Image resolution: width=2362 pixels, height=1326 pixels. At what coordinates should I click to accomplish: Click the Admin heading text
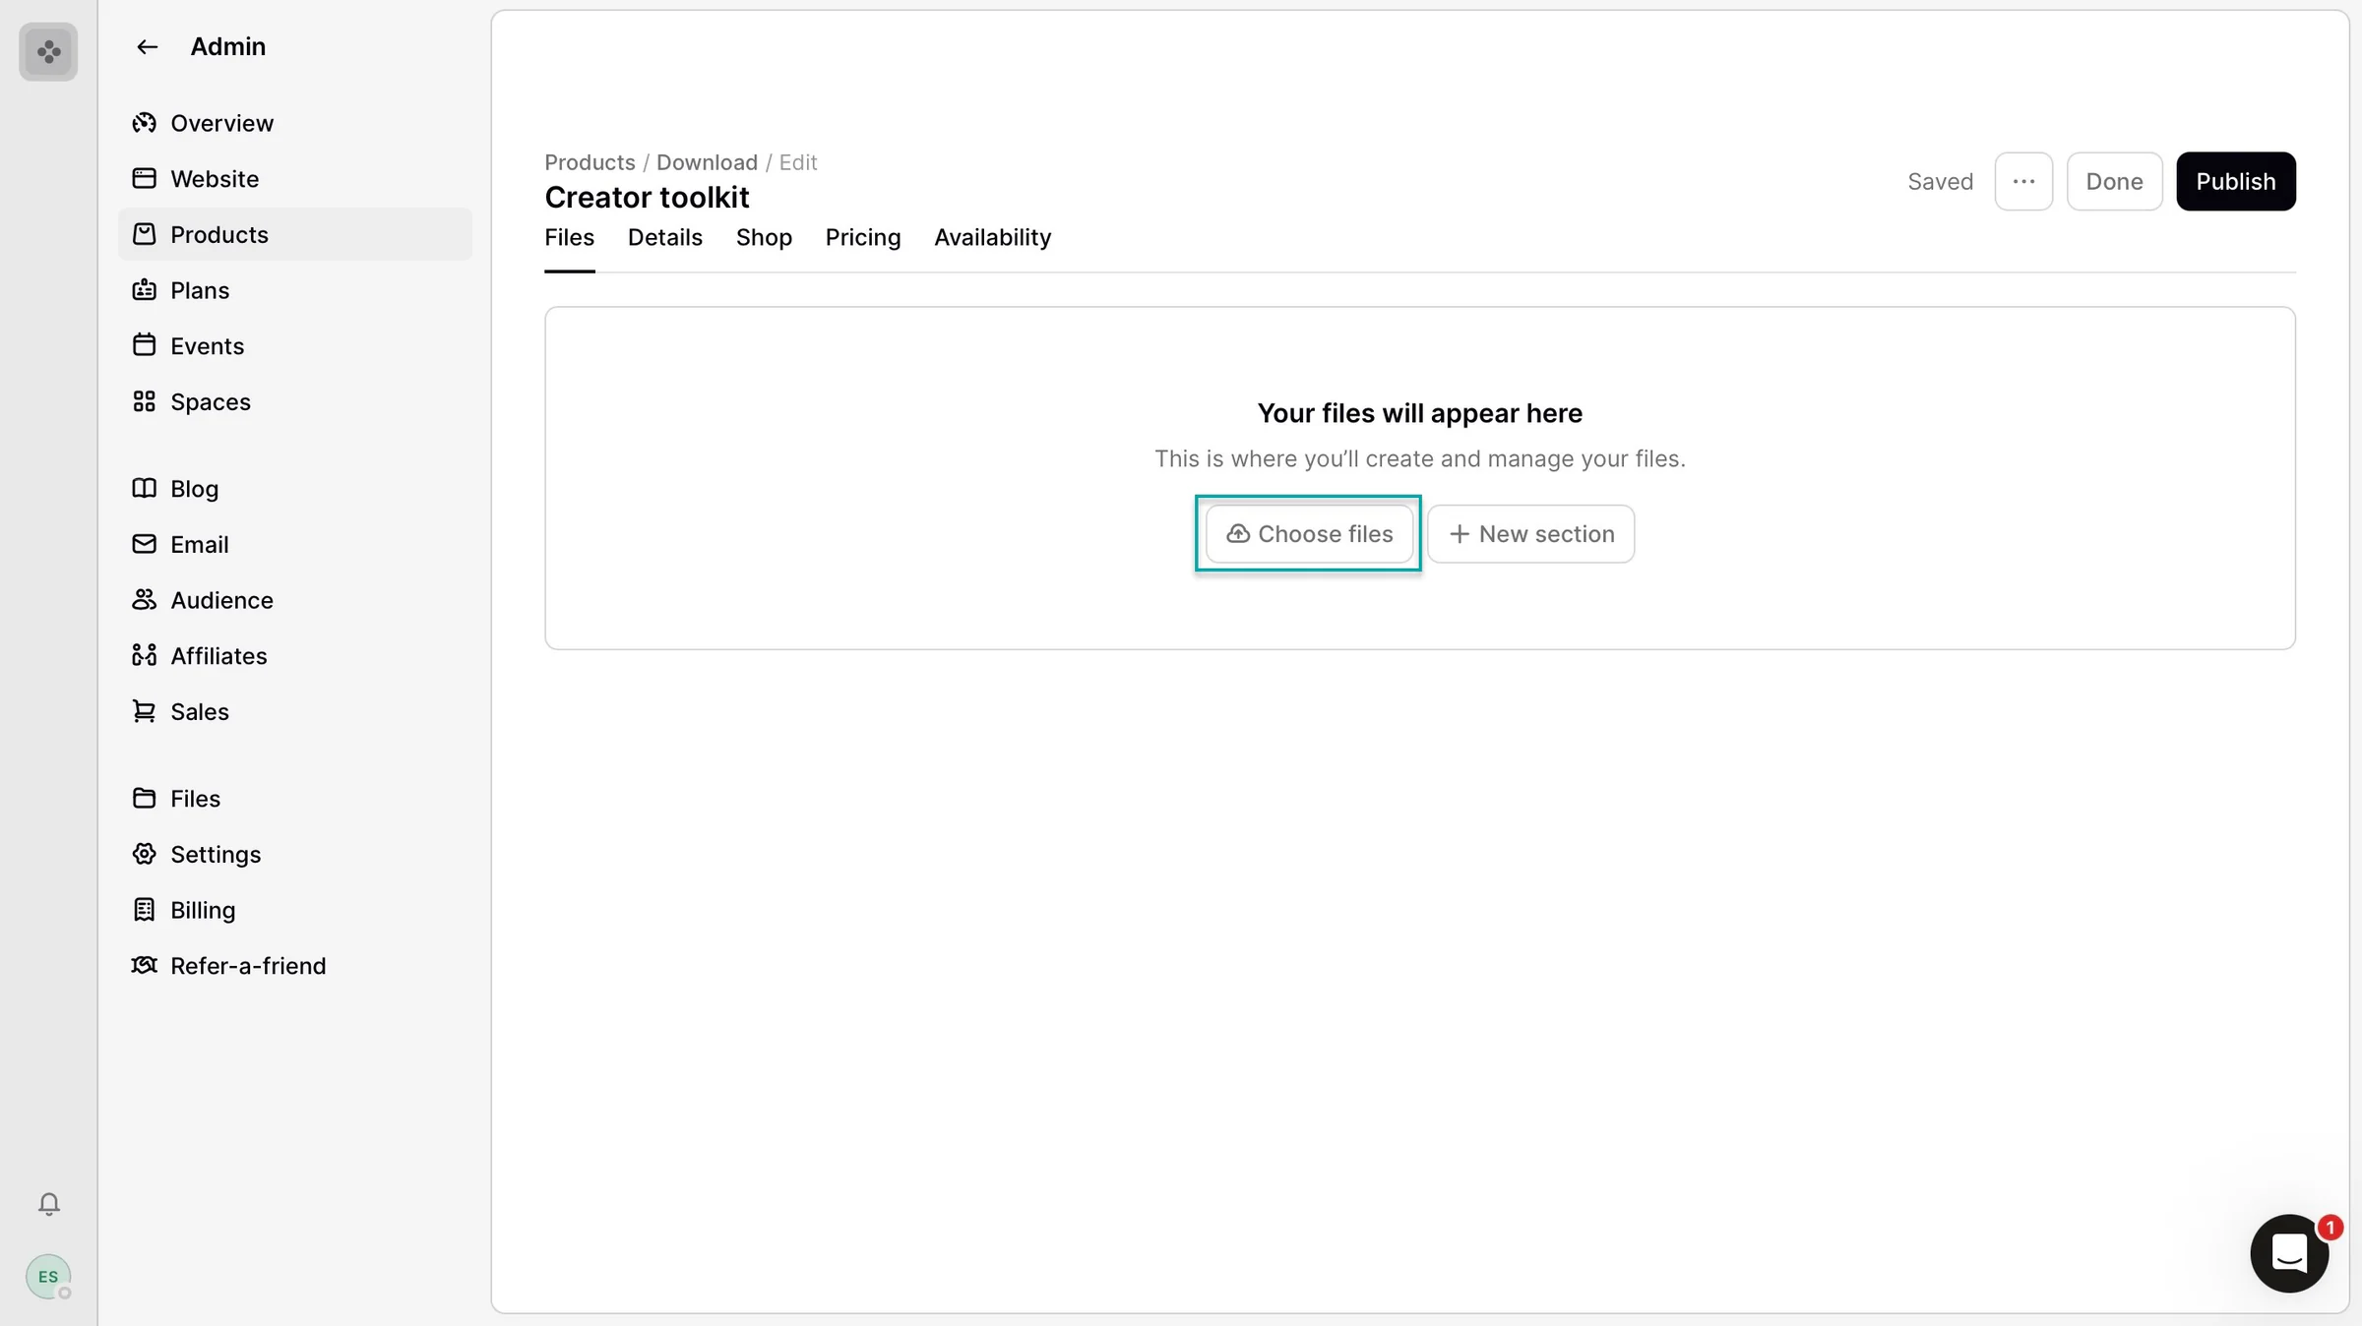click(227, 46)
